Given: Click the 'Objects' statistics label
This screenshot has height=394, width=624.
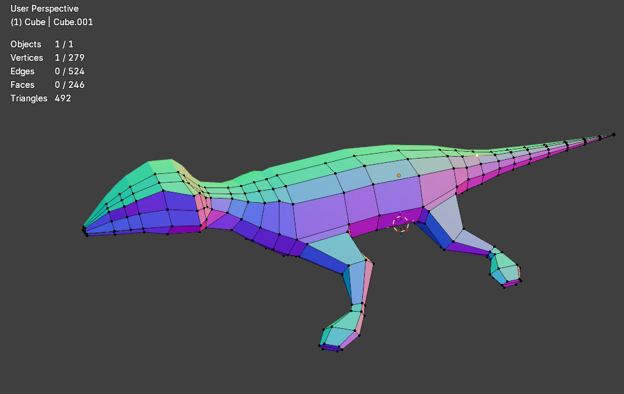Looking at the screenshot, I should pyautogui.click(x=26, y=44).
